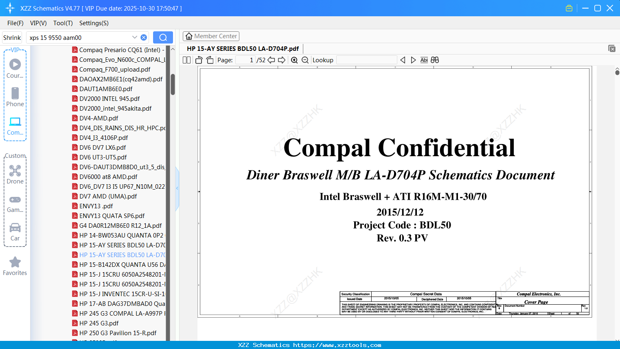The height and width of the screenshot is (349, 620).
Task: Open Drone category in sidebar
Action: [x=15, y=174]
